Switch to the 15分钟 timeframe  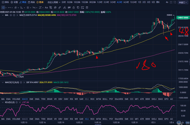click(85, 2)
